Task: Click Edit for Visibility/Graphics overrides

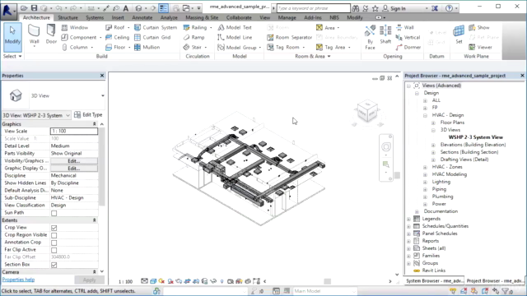Action: (74, 161)
